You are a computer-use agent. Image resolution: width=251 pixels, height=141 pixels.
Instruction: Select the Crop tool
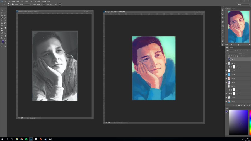tap(2, 15)
